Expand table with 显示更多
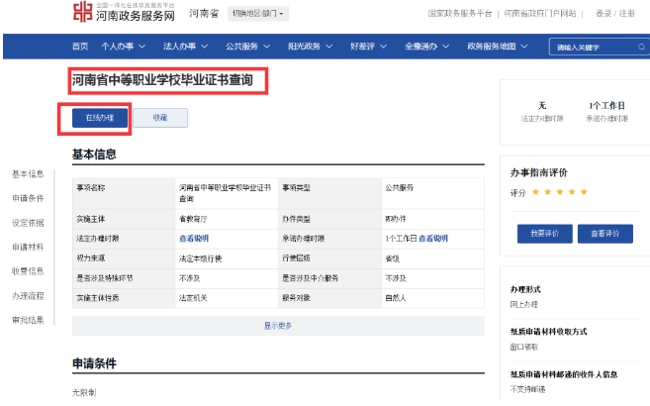Image resolution: width=650 pixels, height=406 pixels. pos(278,325)
